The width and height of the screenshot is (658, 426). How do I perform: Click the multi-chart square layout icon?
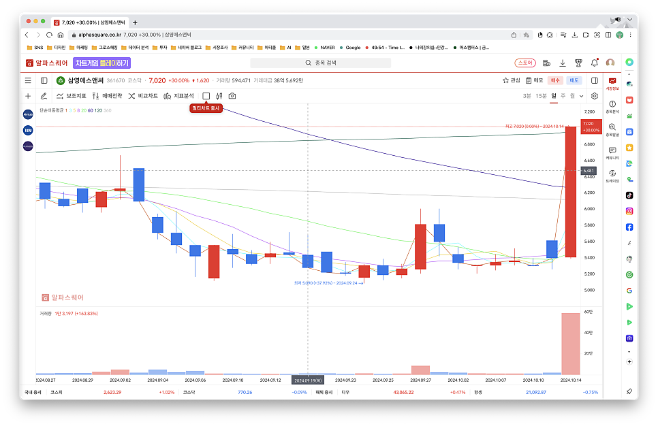pyautogui.click(x=206, y=96)
